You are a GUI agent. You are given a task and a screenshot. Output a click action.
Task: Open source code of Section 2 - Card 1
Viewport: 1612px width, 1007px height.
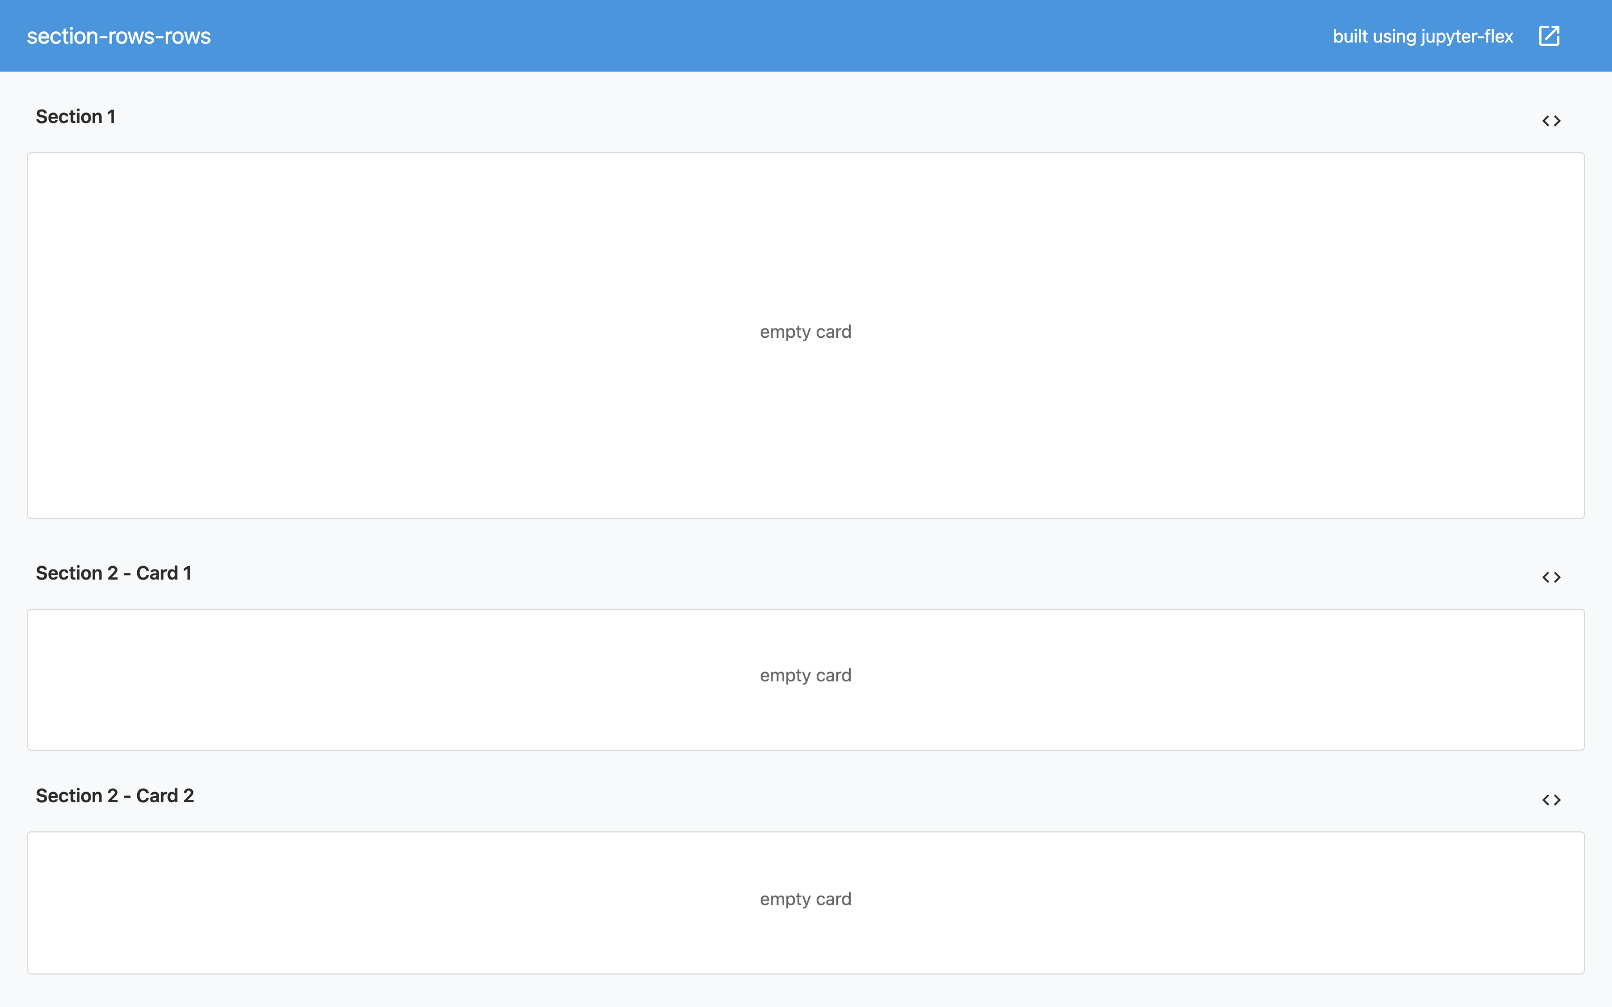pos(1552,577)
